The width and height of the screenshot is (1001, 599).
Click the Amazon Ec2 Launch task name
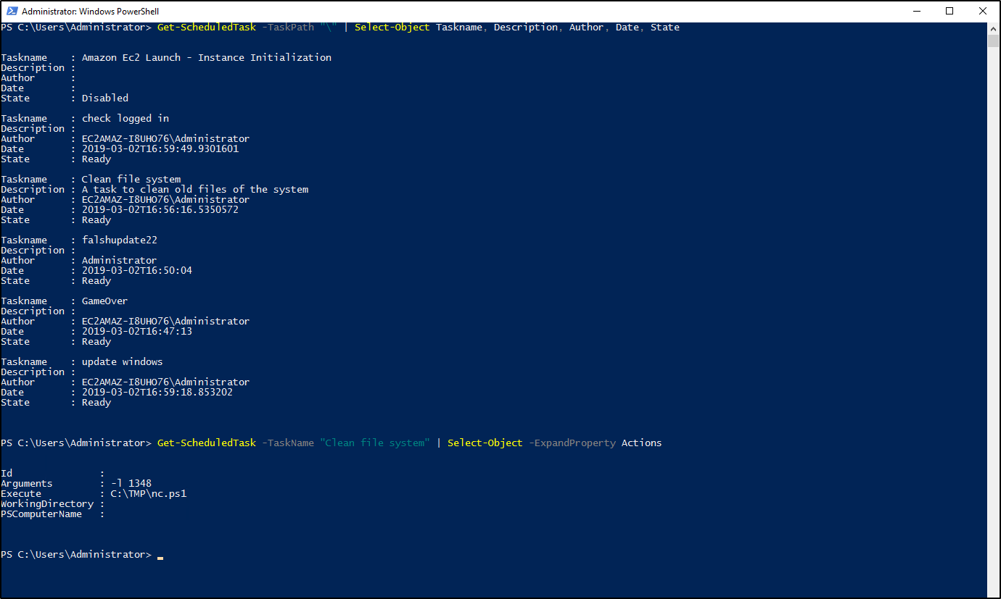pyautogui.click(x=206, y=58)
